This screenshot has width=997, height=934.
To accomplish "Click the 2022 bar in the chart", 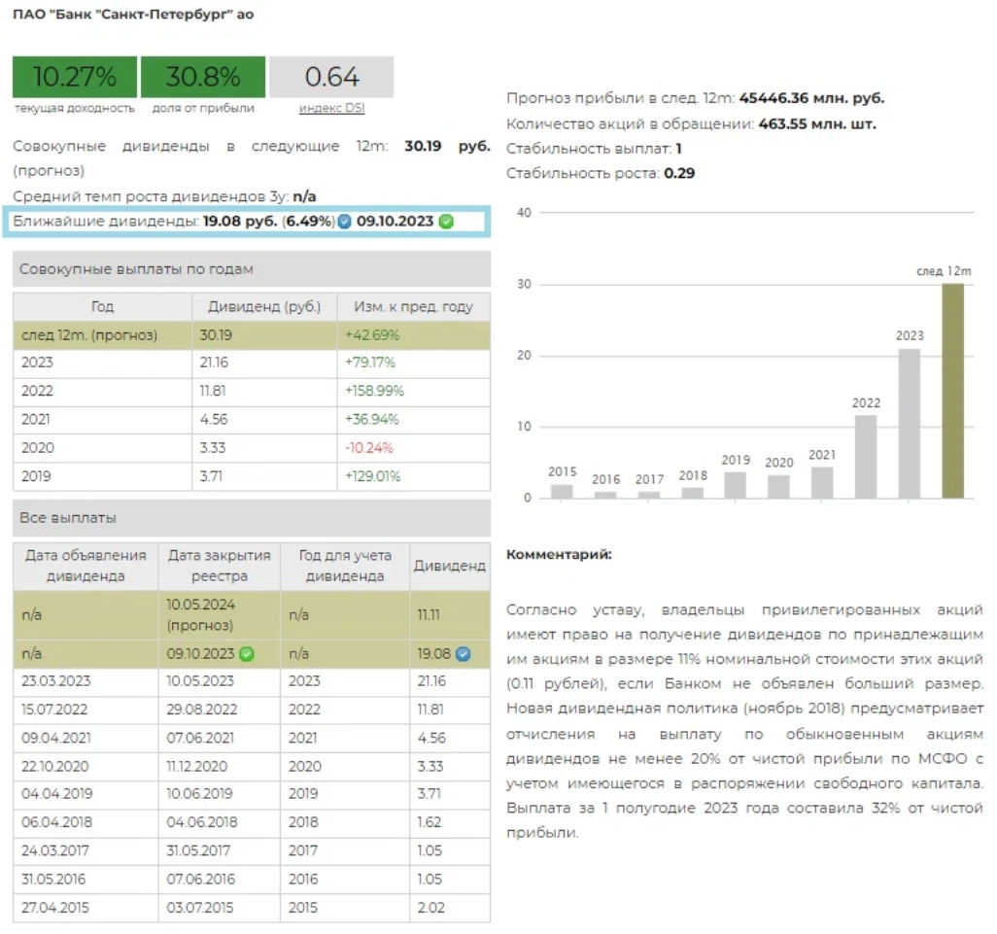I will click(866, 457).
